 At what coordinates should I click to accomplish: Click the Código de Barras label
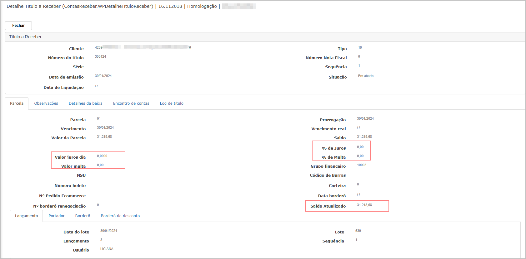click(x=328, y=175)
